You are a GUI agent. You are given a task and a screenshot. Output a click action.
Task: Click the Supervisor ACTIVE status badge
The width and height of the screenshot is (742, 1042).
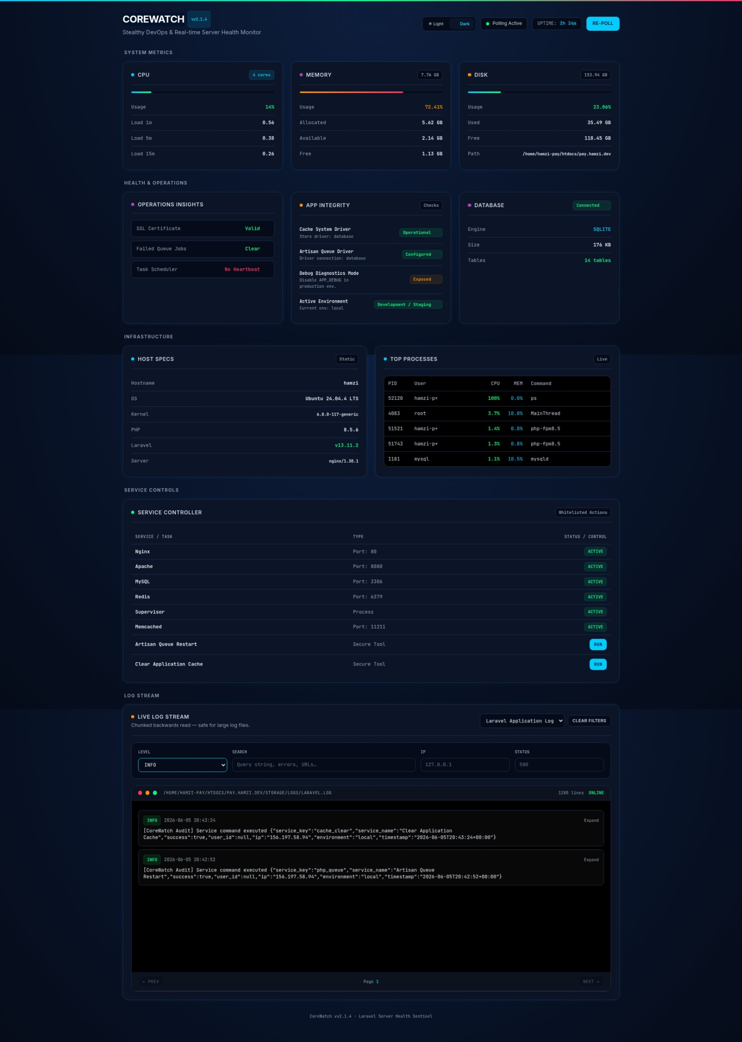point(595,612)
